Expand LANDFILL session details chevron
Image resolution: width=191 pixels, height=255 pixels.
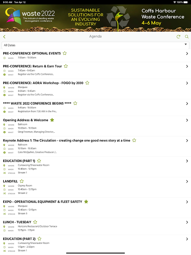[x=187, y=181]
